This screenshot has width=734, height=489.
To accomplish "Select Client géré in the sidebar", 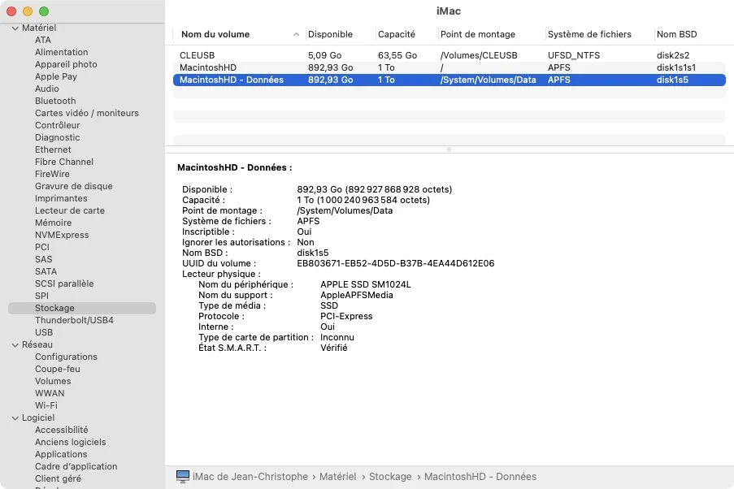I will click(x=58, y=478).
